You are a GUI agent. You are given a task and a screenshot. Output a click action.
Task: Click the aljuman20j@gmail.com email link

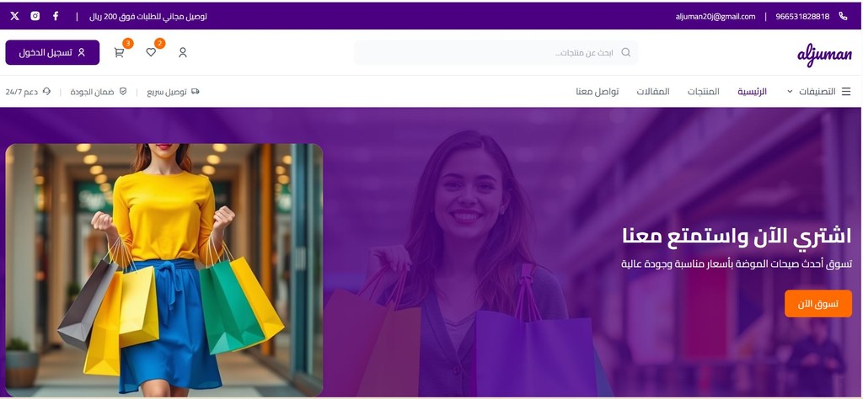[716, 17]
